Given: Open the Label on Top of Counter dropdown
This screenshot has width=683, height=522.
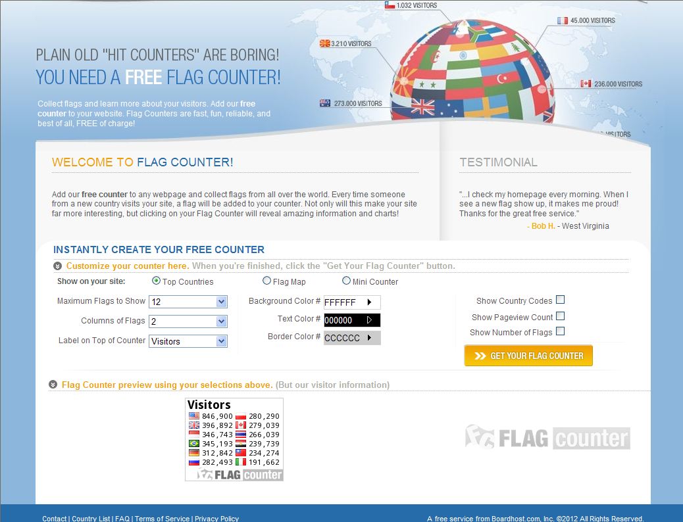Looking at the screenshot, I should tap(188, 341).
